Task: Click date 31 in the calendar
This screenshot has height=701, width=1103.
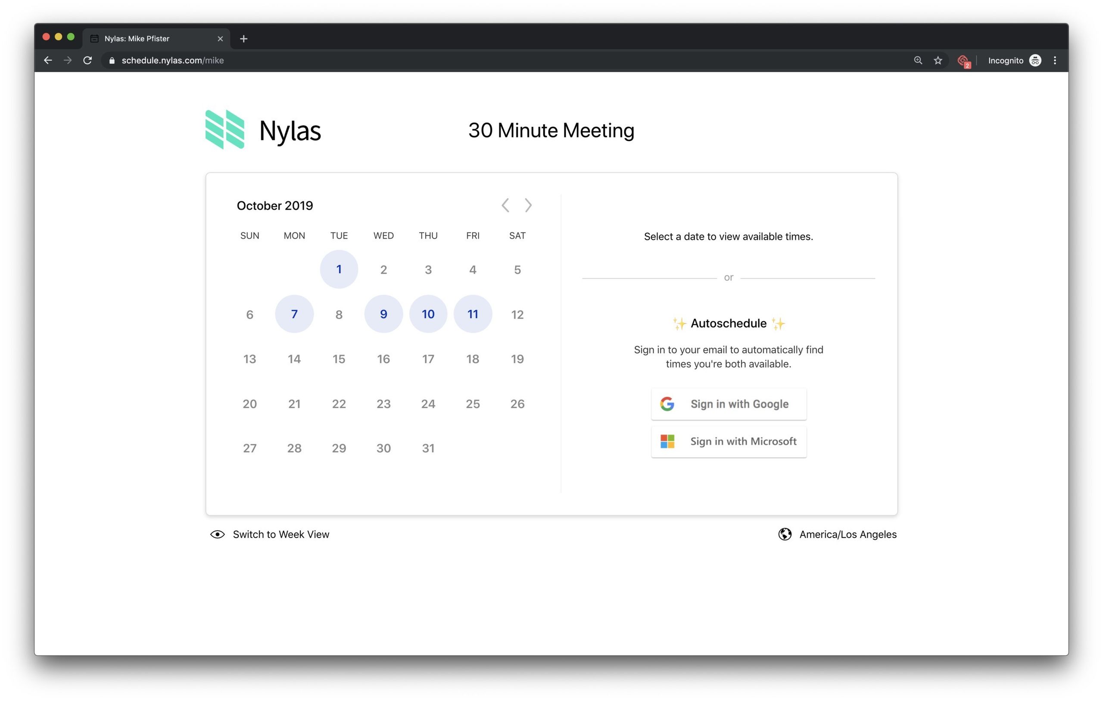Action: point(428,449)
